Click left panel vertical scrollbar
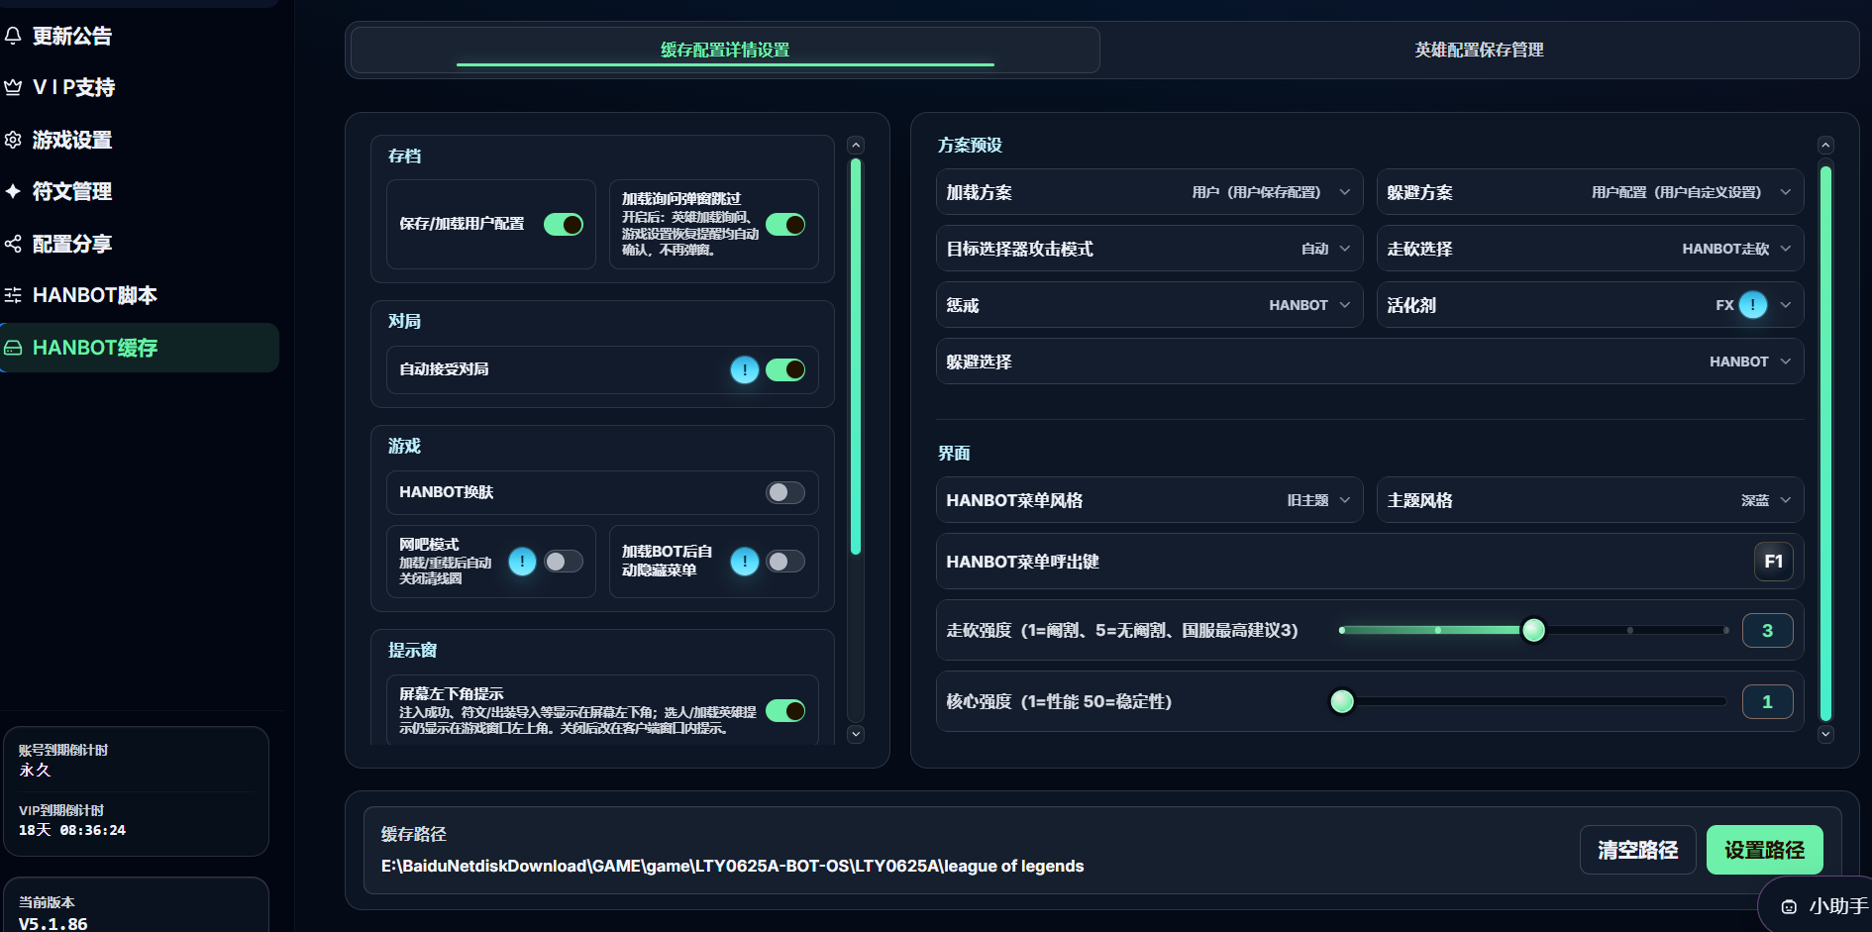 pos(857,357)
